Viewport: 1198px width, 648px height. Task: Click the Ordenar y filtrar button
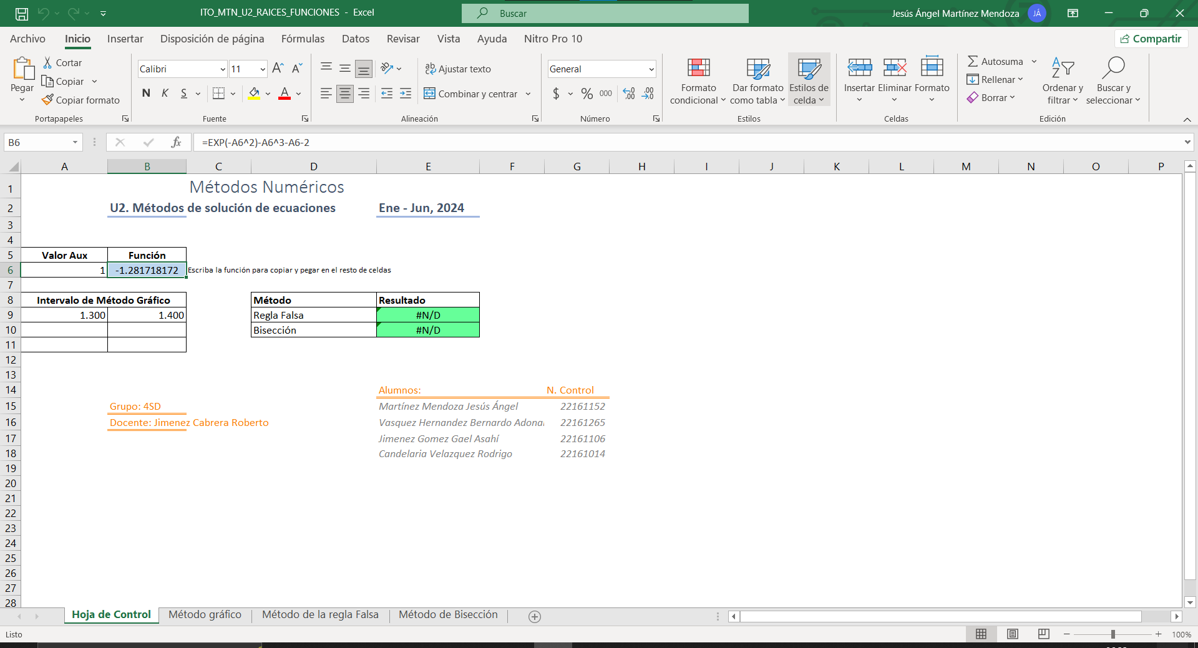tap(1063, 82)
